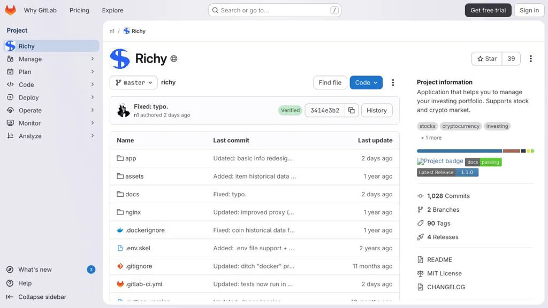
Task: Click the Sign in button
Action: click(529, 10)
